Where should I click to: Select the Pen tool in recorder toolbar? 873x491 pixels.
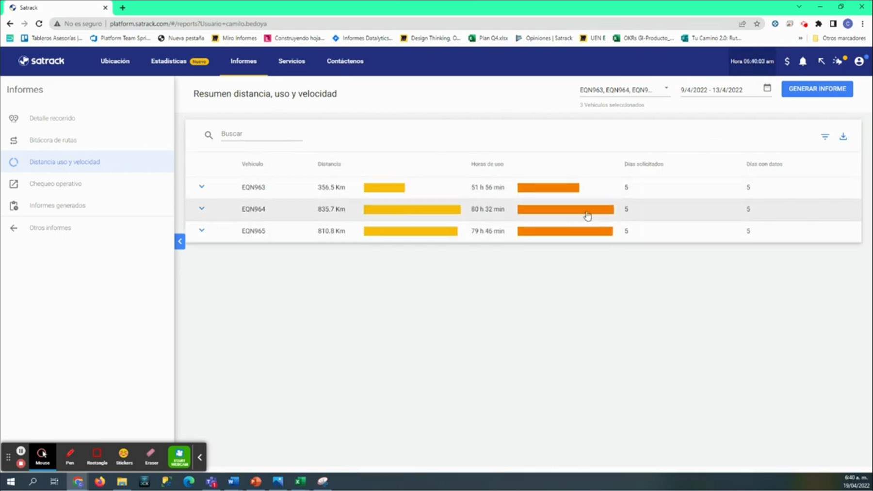[x=70, y=456]
